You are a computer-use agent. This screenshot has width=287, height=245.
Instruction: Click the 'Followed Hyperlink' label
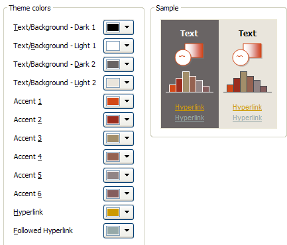43,230
